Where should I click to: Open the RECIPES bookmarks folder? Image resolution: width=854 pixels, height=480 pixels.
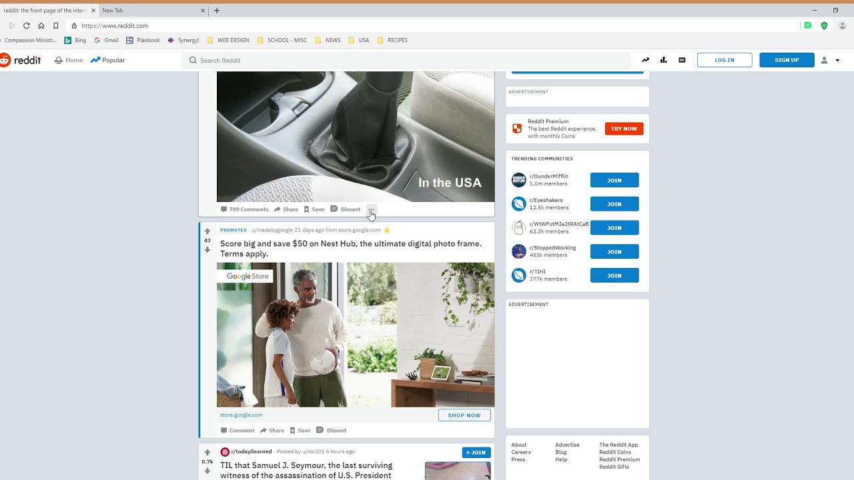(392, 40)
